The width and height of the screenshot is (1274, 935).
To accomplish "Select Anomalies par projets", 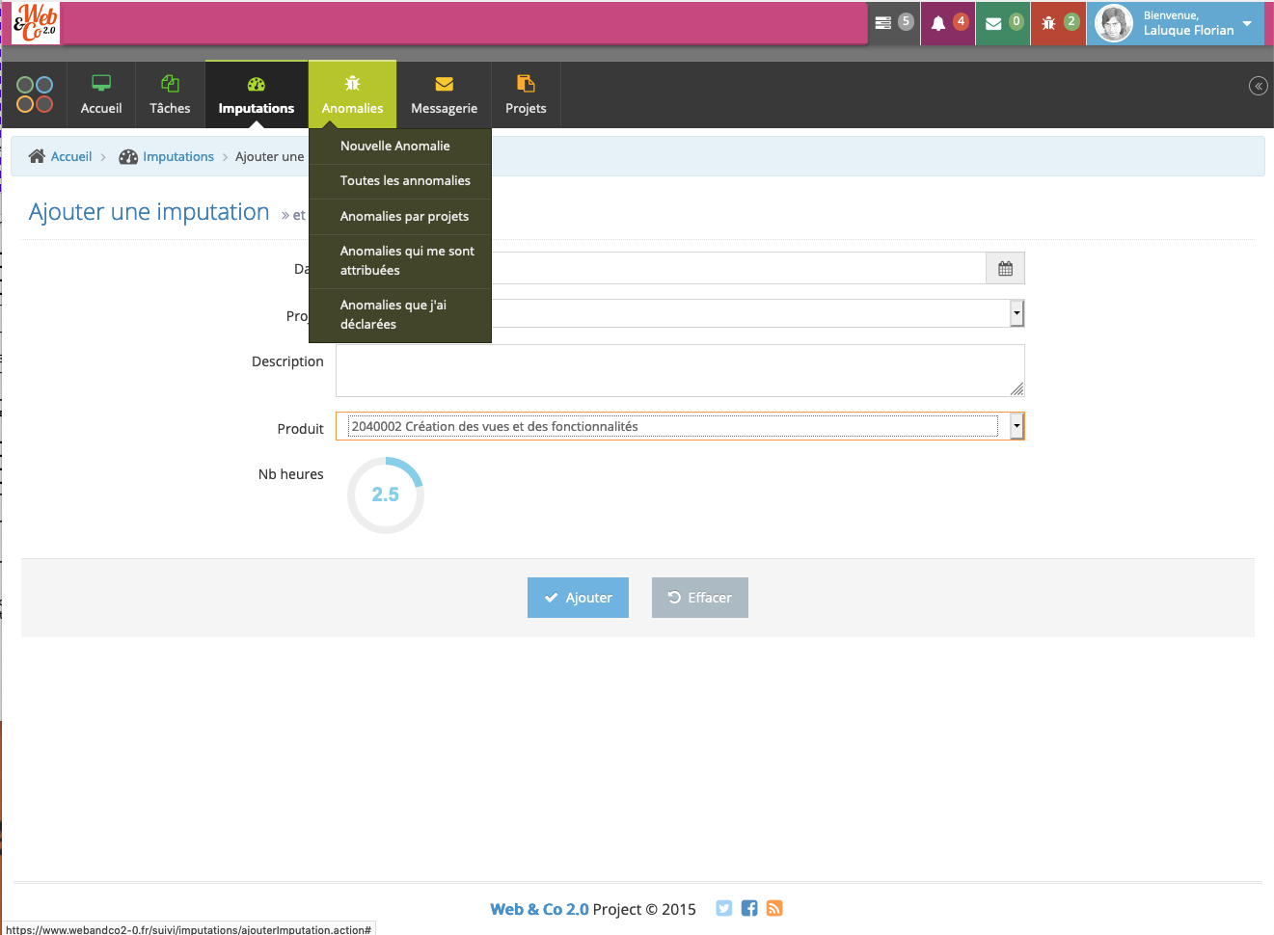I will [400, 216].
